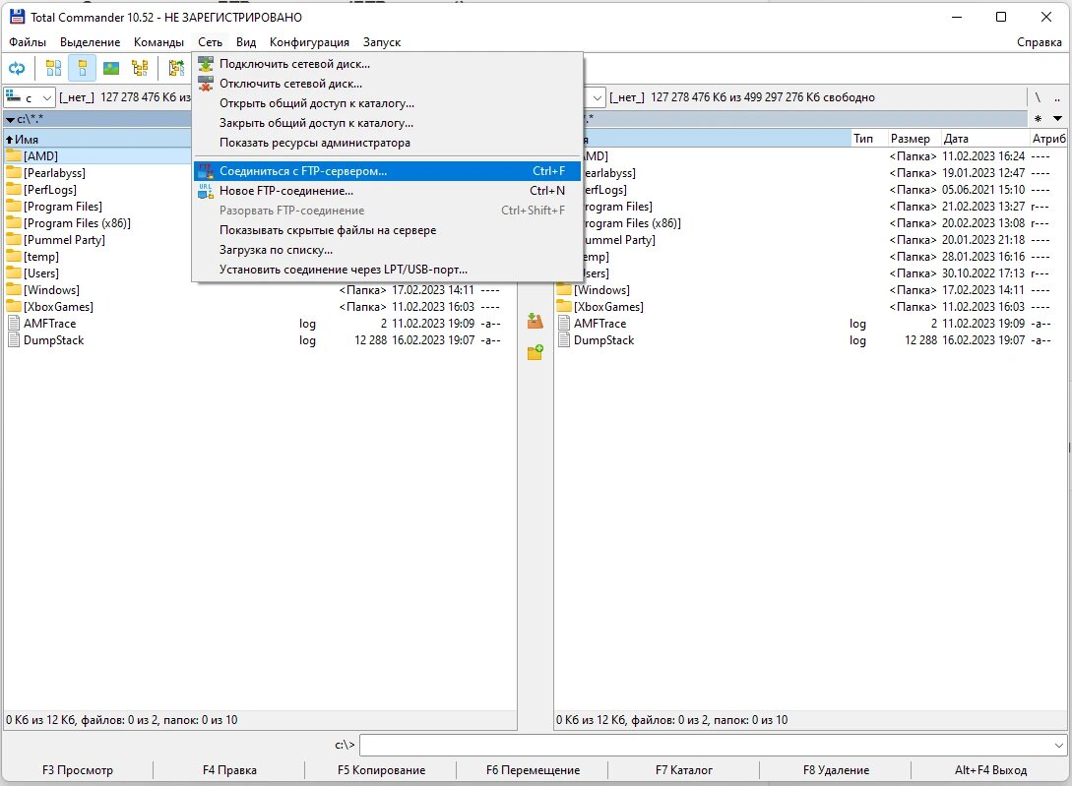Screen dimensions: 1072x786
Task: Click Alt+F4 Выход button
Action: [990, 769]
